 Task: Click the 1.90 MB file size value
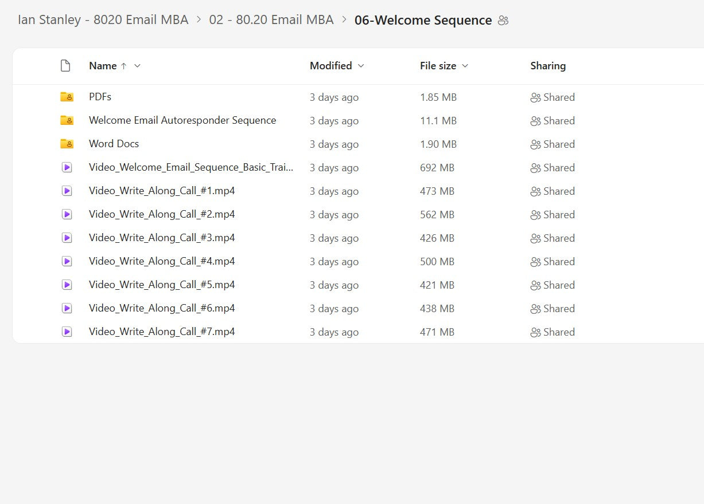(438, 144)
